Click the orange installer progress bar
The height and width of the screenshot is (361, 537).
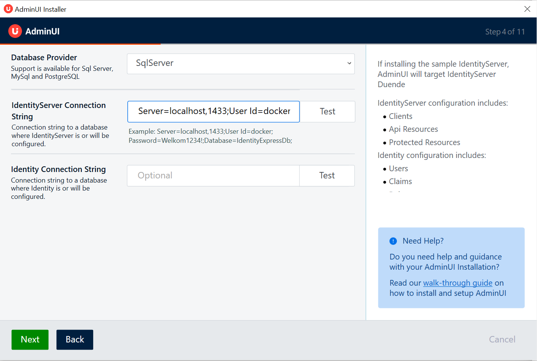click(80, 44)
